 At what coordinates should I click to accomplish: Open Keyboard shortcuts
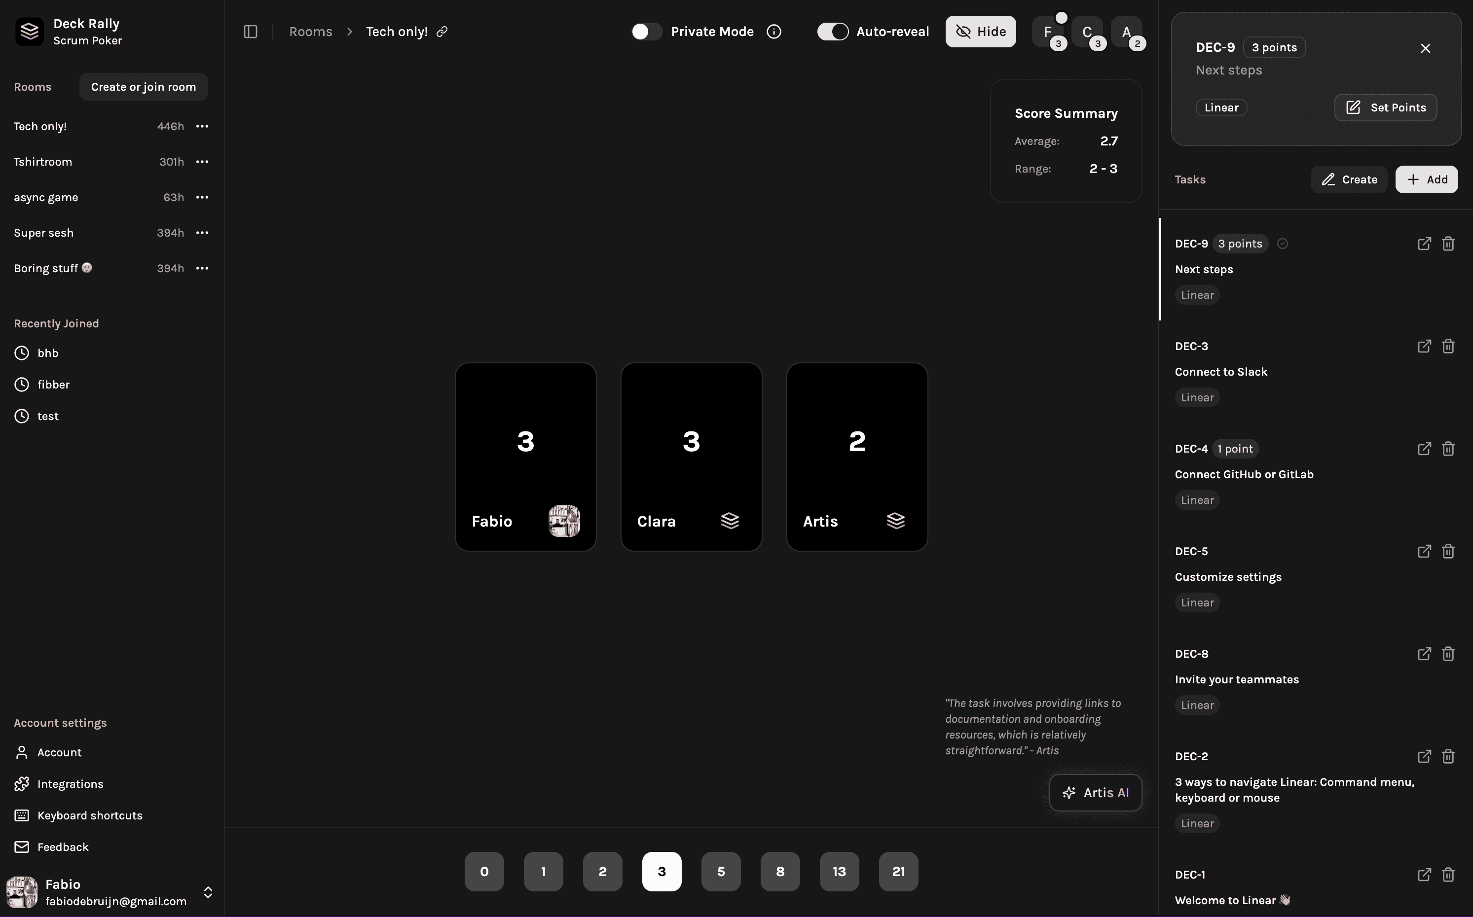pyautogui.click(x=78, y=816)
